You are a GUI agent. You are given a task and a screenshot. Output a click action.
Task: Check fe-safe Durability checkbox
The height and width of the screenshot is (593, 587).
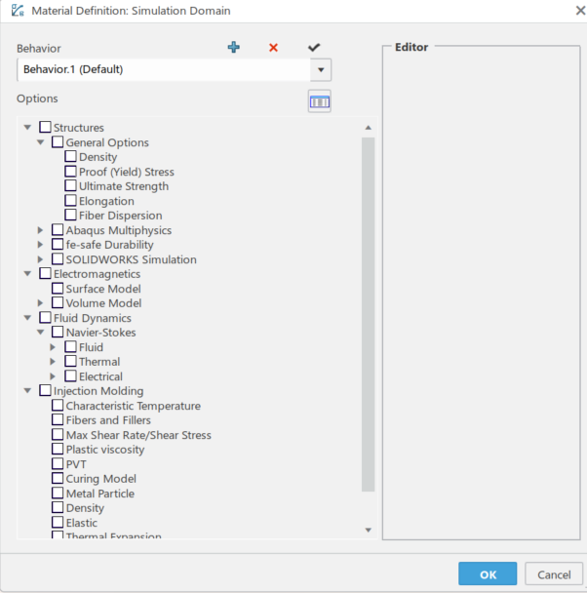58,244
